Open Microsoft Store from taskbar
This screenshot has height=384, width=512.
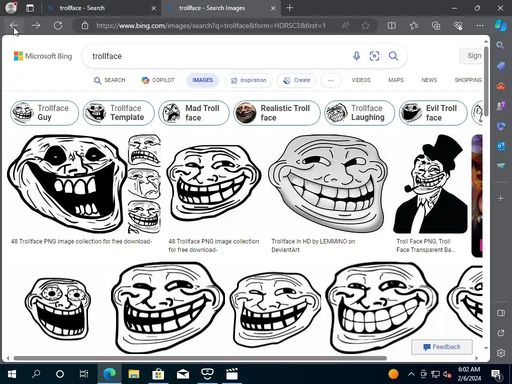(x=158, y=374)
